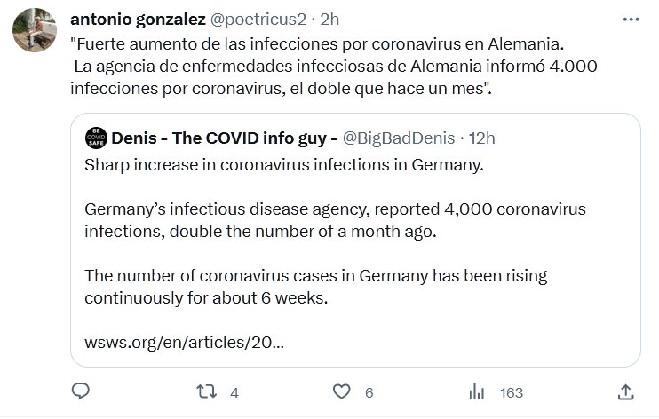Click the share upload arrow icon
Image resolution: width=659 pixels, height=419 pixels.
click(x=624, y=392)
